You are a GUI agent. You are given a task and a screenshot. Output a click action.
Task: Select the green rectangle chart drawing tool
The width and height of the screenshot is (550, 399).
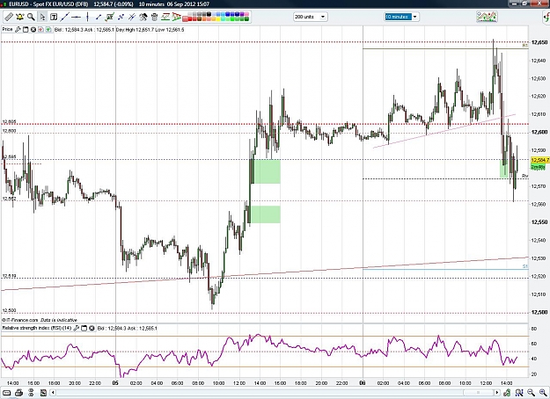[x=109, y=17]
